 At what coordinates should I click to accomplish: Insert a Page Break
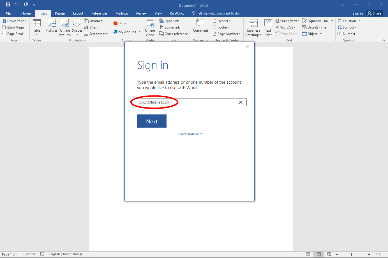pos(13,34)
